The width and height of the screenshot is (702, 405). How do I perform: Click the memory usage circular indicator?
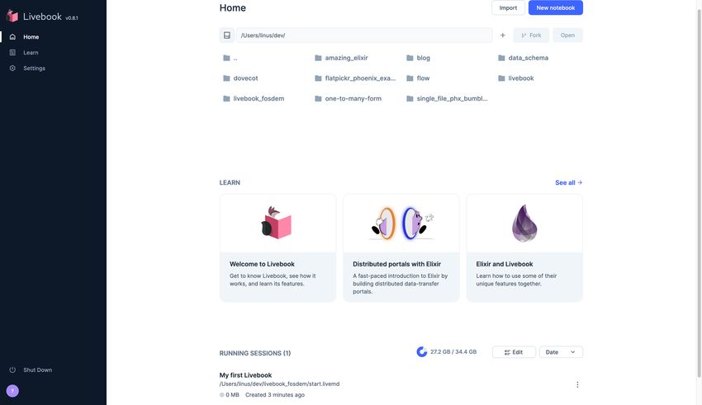pyautogui.click(x=422, y=352)
